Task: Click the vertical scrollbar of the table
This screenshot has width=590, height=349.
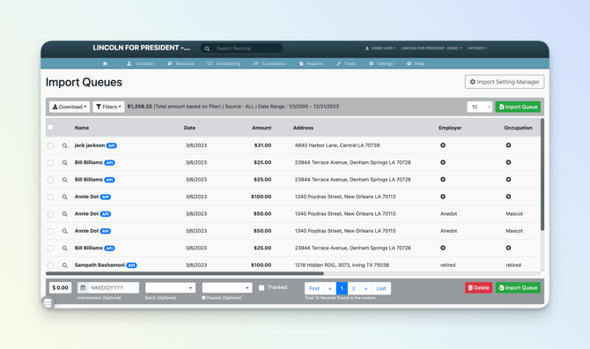Action: point(542,174)
